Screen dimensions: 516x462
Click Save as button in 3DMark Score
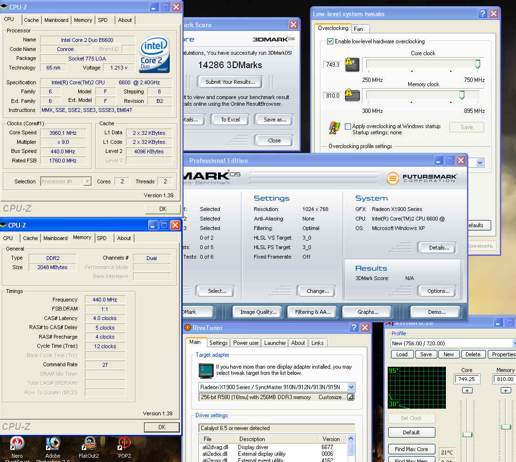275,120
